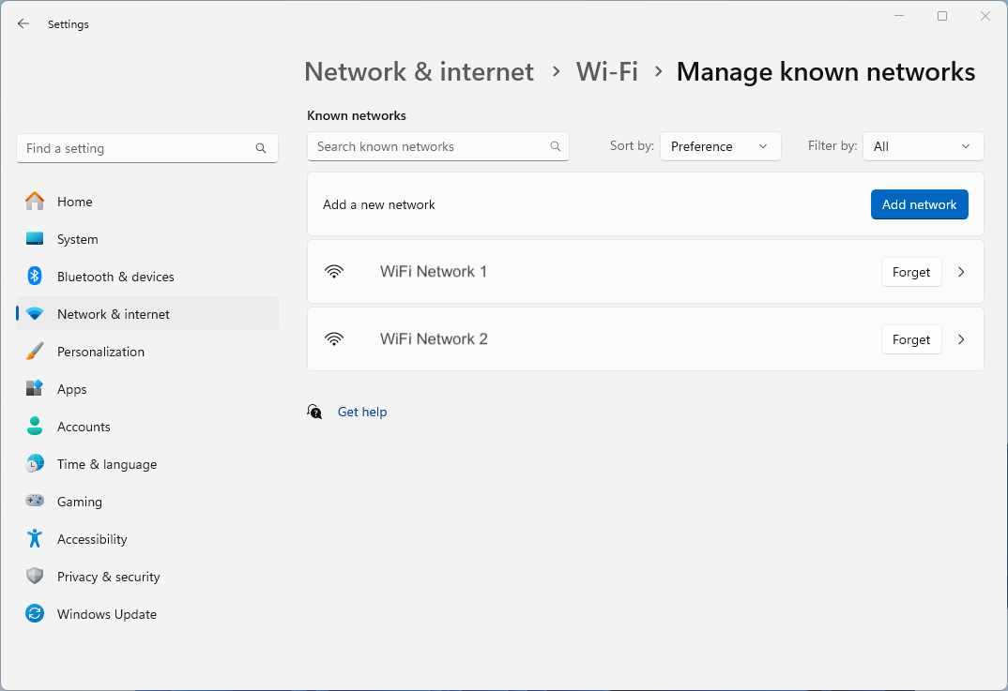Open Wi-Fi from the breadcrumb

pyautogui.click(x=606, y=71)
